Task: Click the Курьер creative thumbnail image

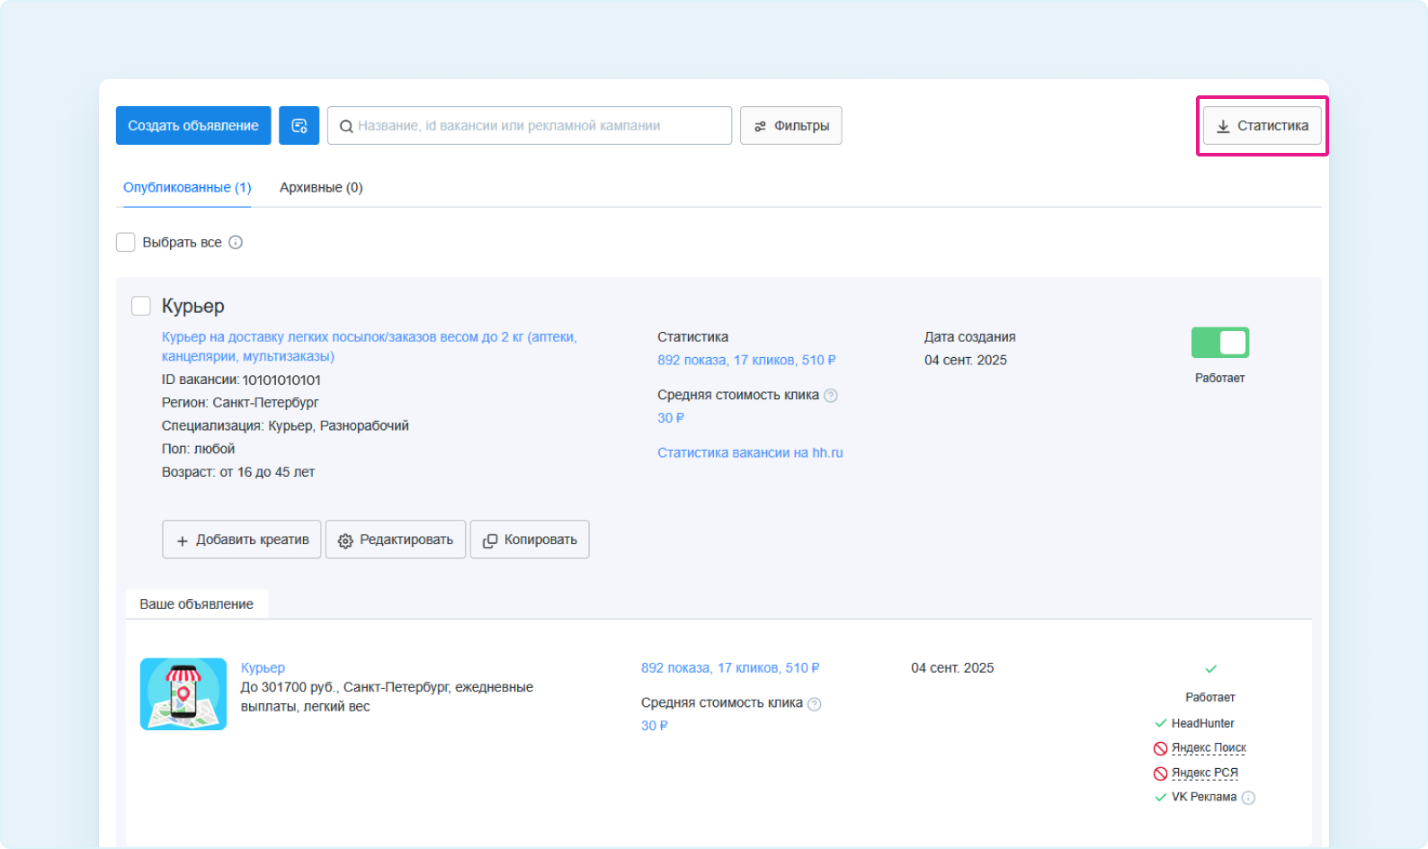Action: pos(183,694)
